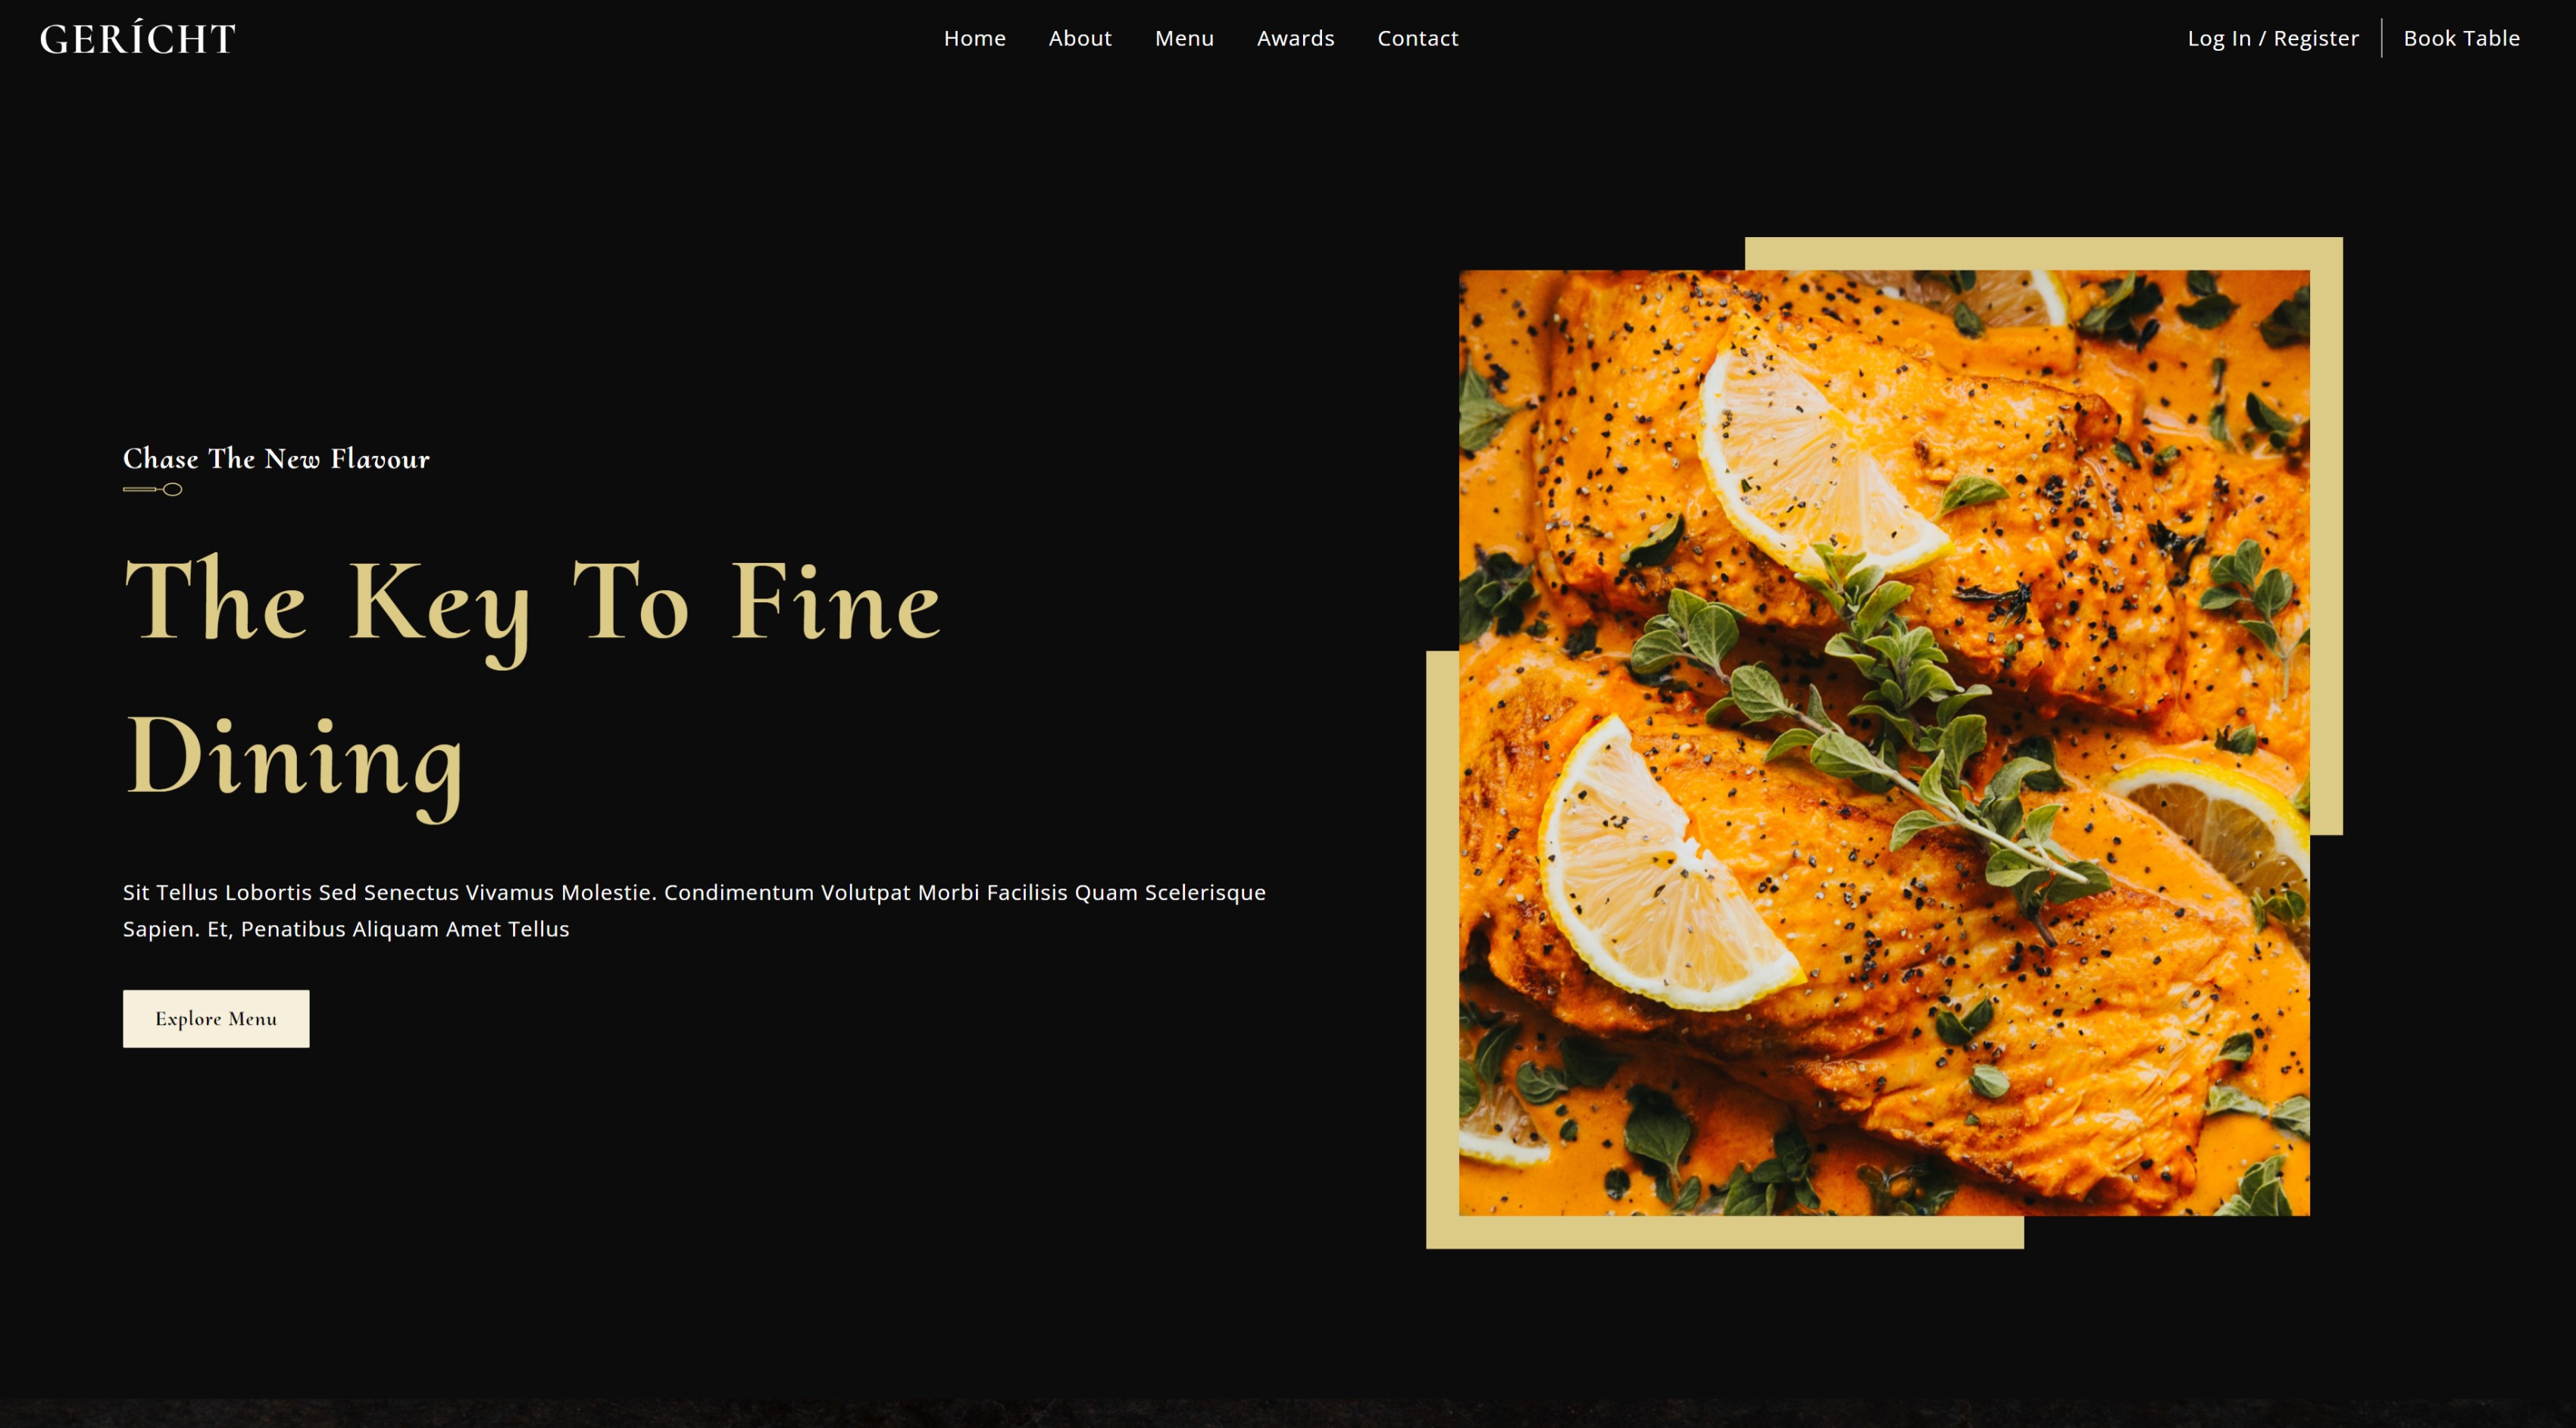Select the "Chase The New Flavour" subheading
This screenshot has width=2576, height=1428.
[276, 459]
